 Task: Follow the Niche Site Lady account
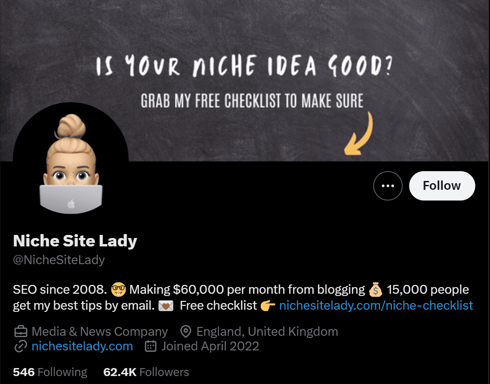tap(442, 186)
